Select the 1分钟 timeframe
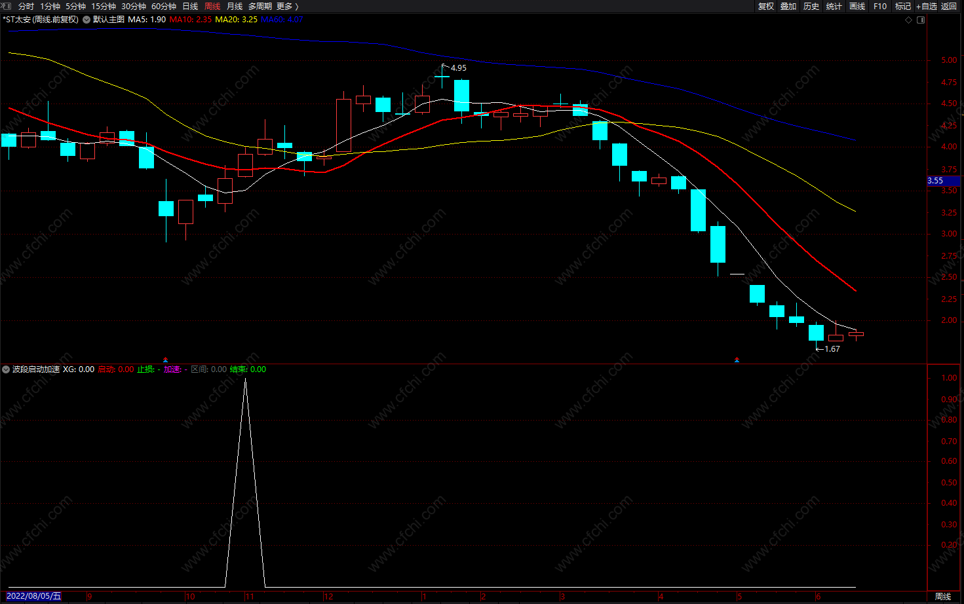The height and width of the screenshot is (604, 964). 50,6
